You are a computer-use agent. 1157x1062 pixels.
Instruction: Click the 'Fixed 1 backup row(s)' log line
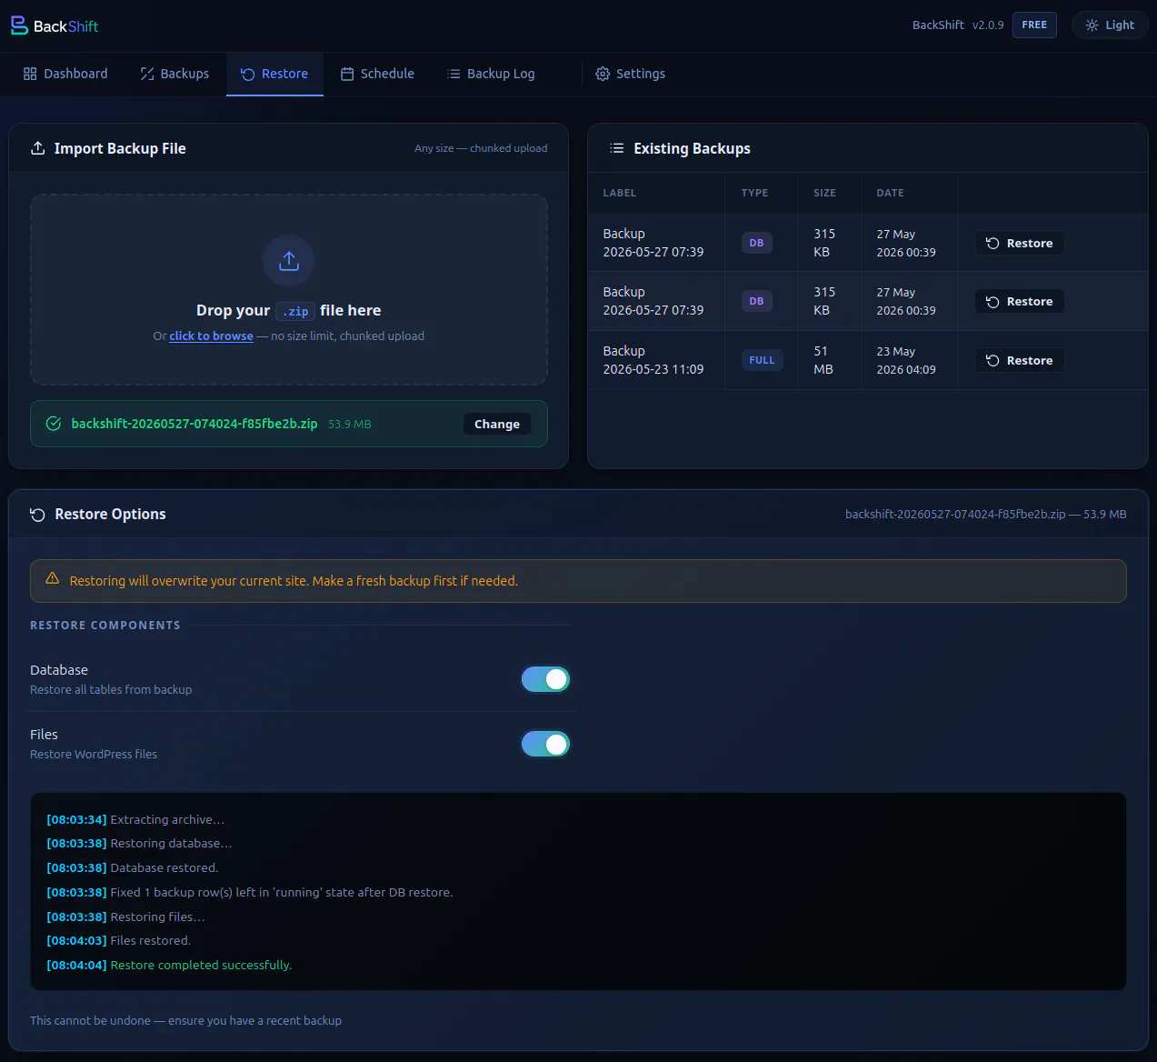pyautogui.click(x=282, y=892)
